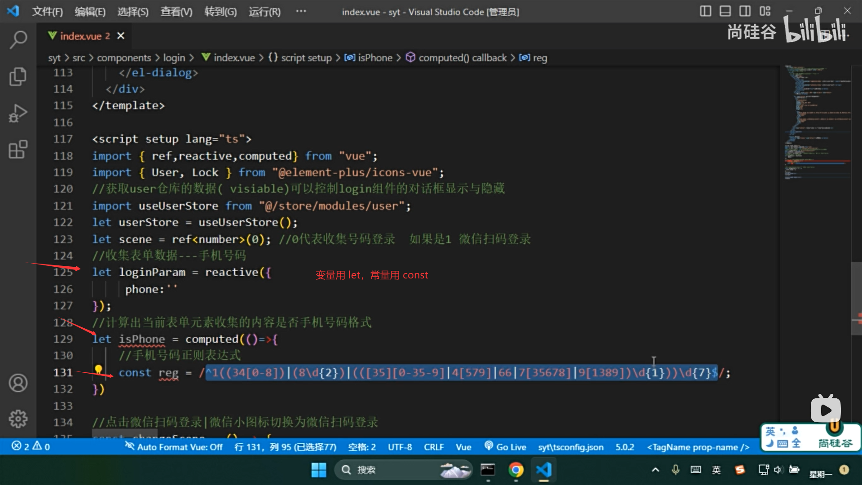
Task: Open Chrome from the taskbar
Action: pos(516,470)
